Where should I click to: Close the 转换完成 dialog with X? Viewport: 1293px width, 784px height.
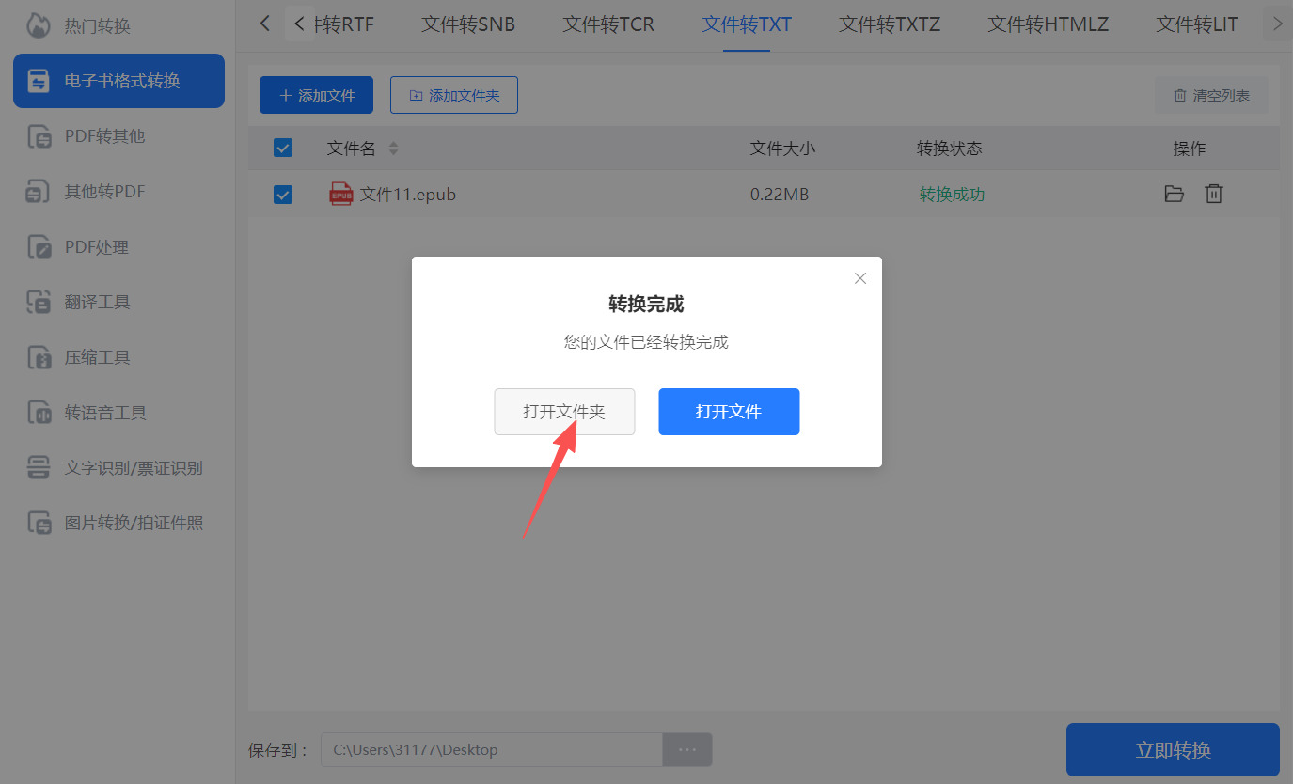860,278
